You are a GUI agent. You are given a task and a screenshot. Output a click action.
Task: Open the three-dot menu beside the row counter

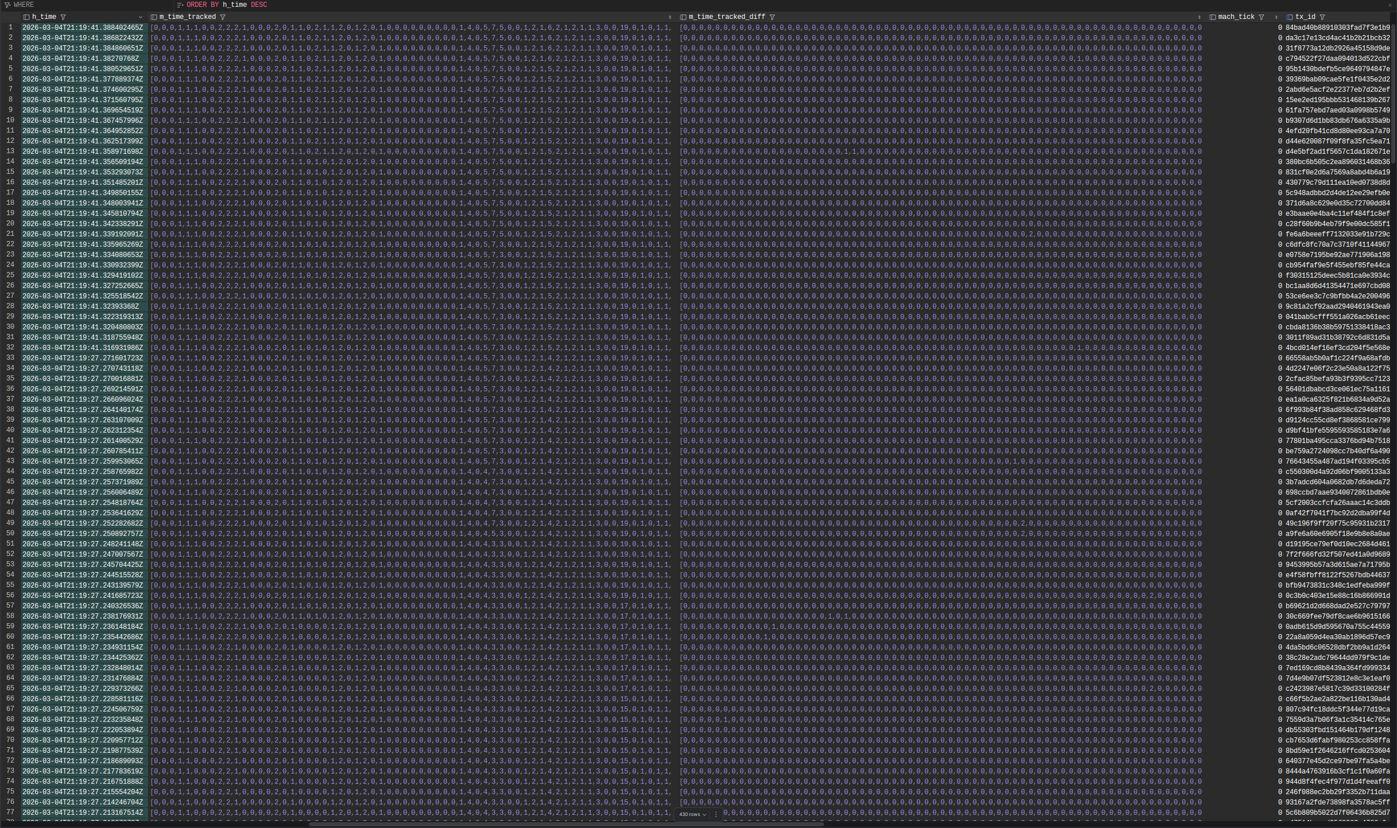point(716,814)
